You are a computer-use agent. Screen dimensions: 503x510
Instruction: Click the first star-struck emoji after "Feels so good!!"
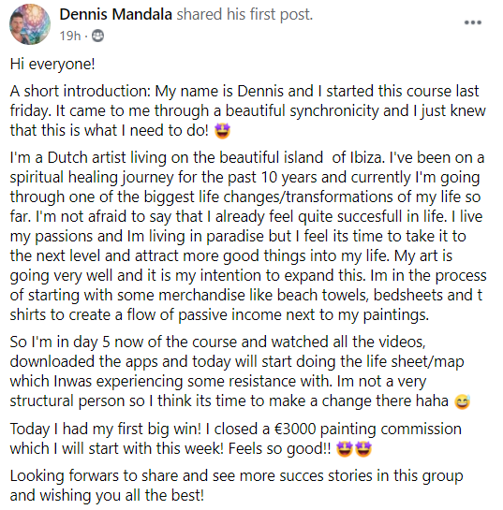(344, 449)
